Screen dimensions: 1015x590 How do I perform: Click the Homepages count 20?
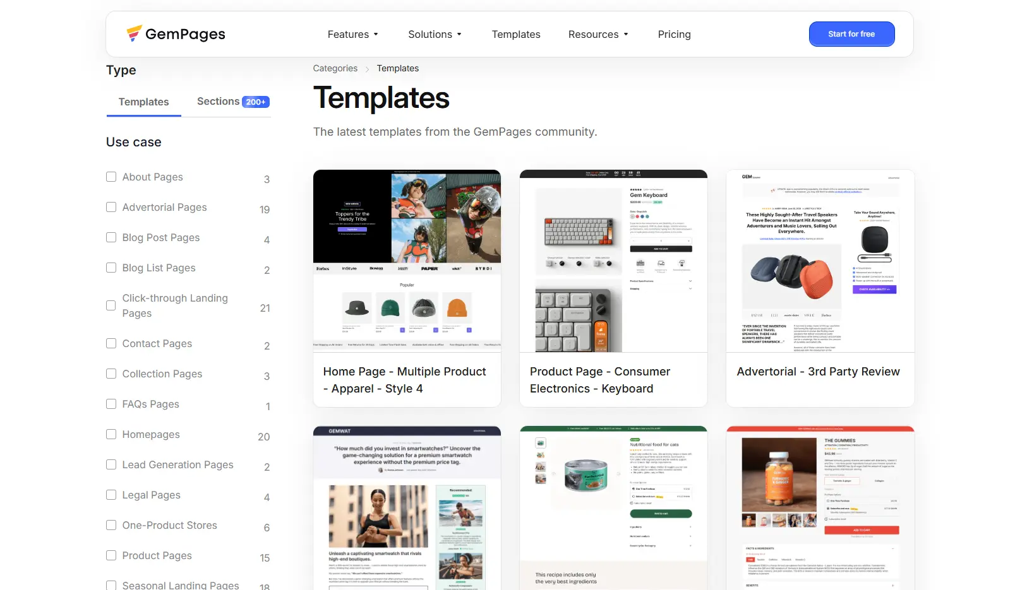[x=264, y=437]
